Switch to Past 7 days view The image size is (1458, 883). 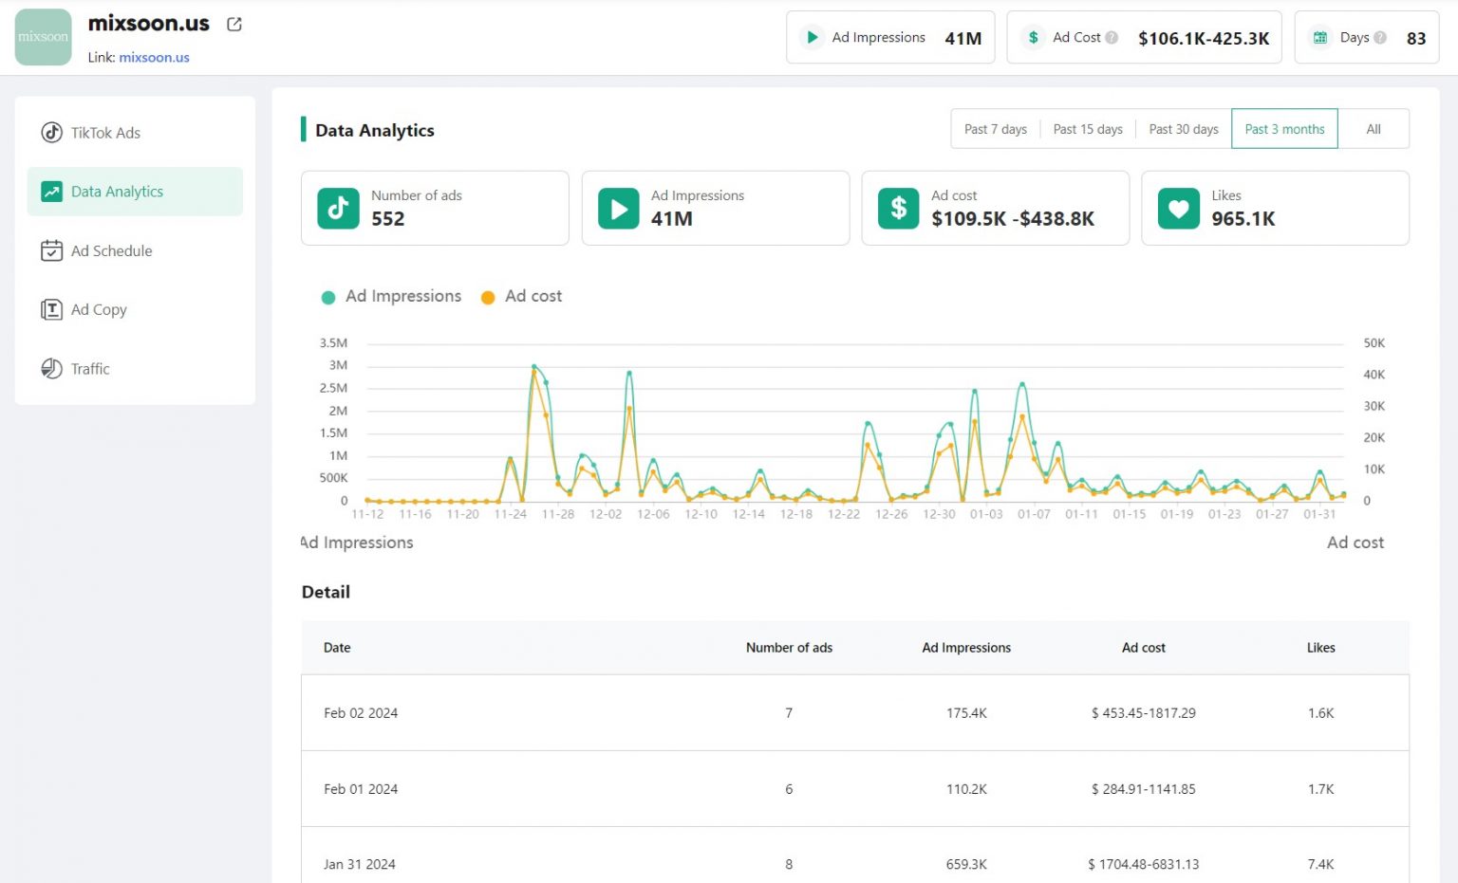pos(995,128)
